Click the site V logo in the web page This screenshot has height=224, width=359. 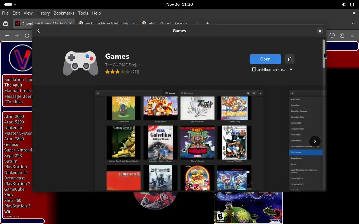pos(21,58)
